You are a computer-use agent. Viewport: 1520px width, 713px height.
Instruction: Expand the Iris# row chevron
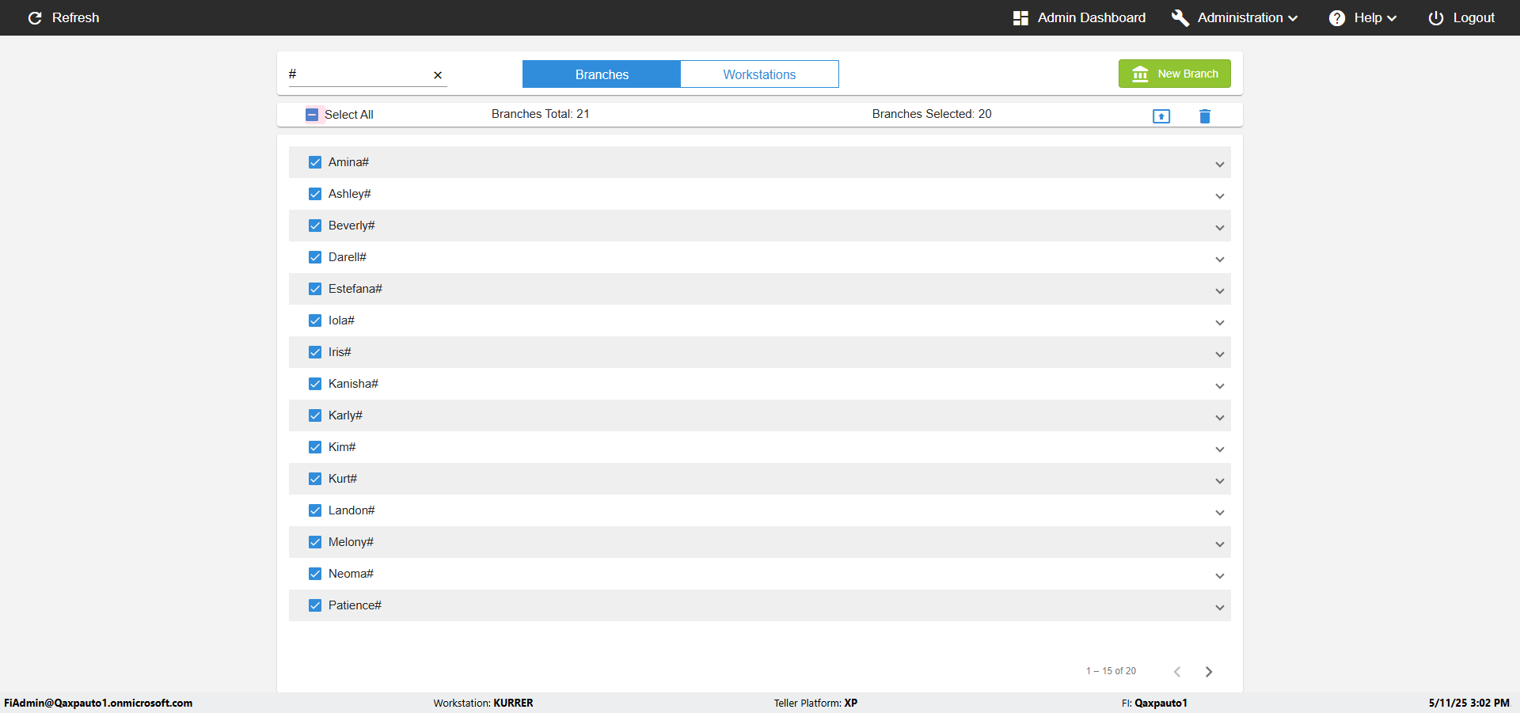click(x=1220, y=355)
